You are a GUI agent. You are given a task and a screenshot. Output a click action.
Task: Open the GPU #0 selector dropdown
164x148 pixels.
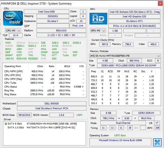(x=98, y=31)
